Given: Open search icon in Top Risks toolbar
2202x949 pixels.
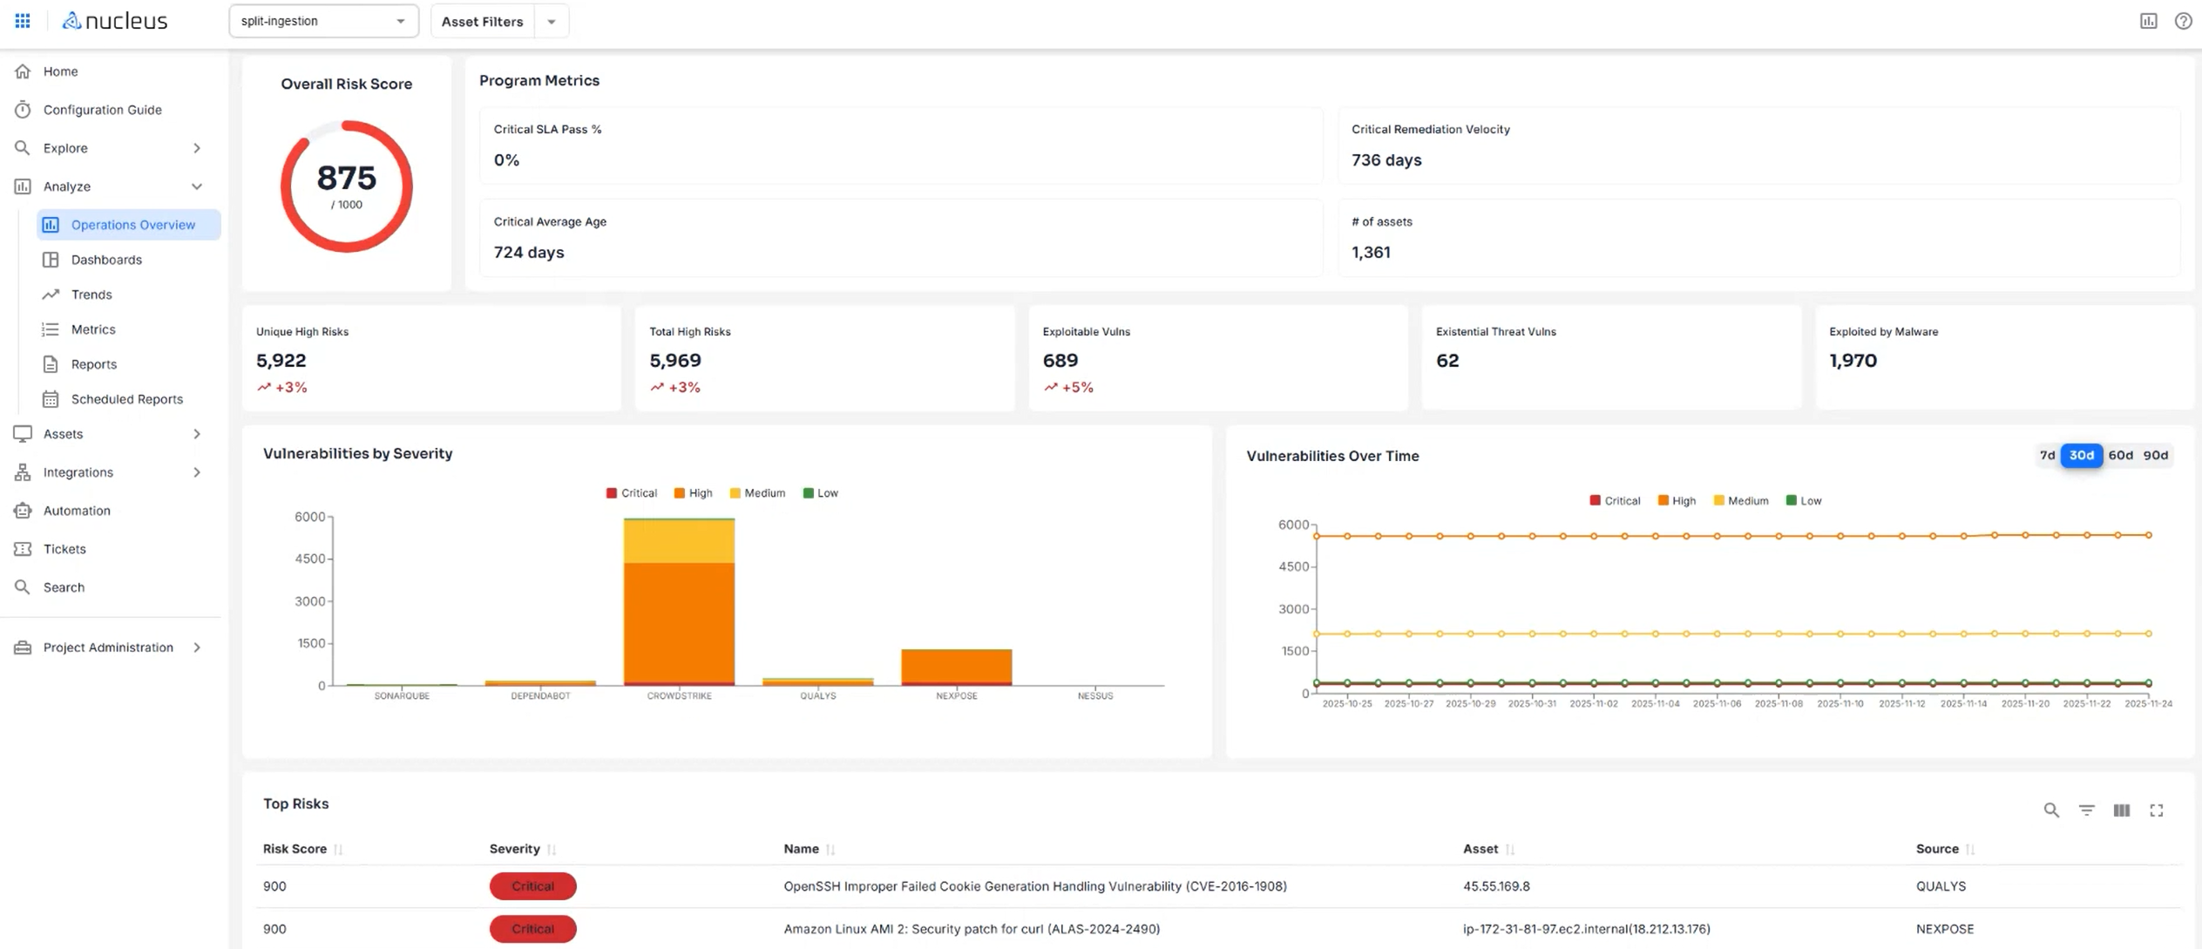Looking at the screenshot, I should 2052,810.
